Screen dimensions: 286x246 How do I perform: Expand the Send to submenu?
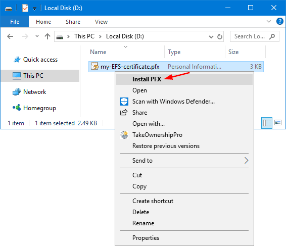184,161
